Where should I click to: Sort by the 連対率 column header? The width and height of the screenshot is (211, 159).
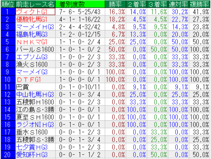[x=178, y=4]
